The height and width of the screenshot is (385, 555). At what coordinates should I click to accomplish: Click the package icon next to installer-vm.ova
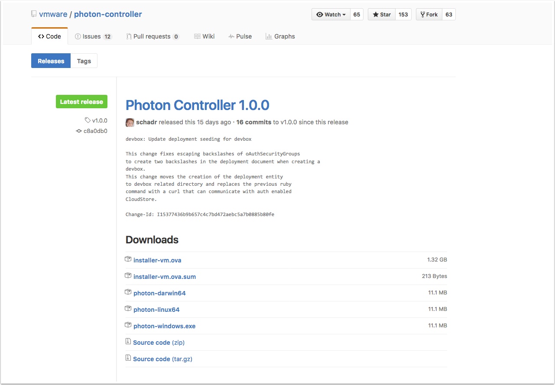pyautogui.click(x=128, y=259)
